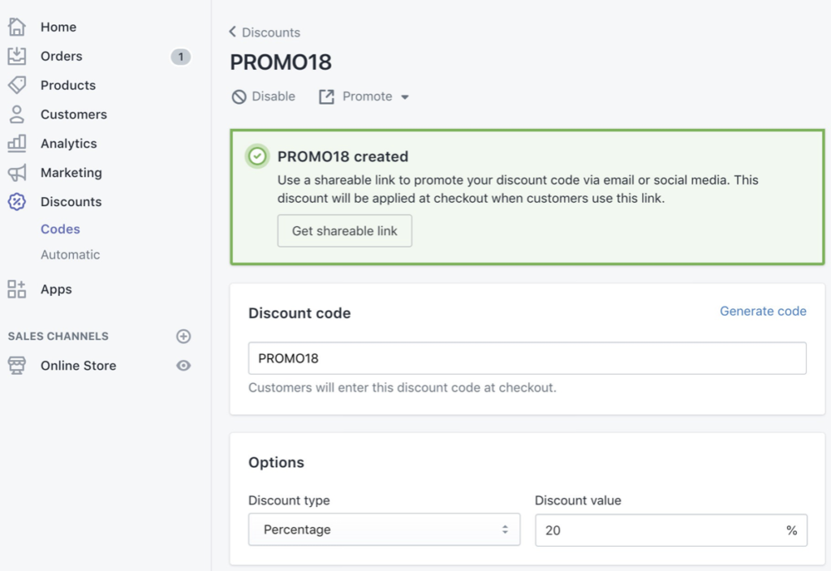Disable the PROMO18 discount code

tap(263, 96)
